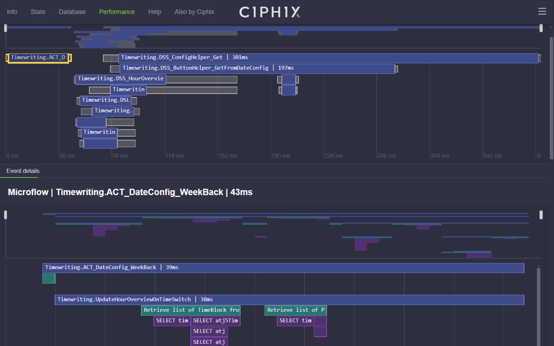Click the highlighted Timewriting.ACT_D event
The height and width of the screenshot is (346, 554).
[x=39, y=57]
